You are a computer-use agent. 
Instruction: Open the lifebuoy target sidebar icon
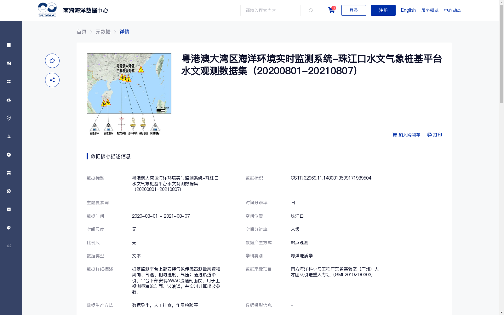click(9, 191)
